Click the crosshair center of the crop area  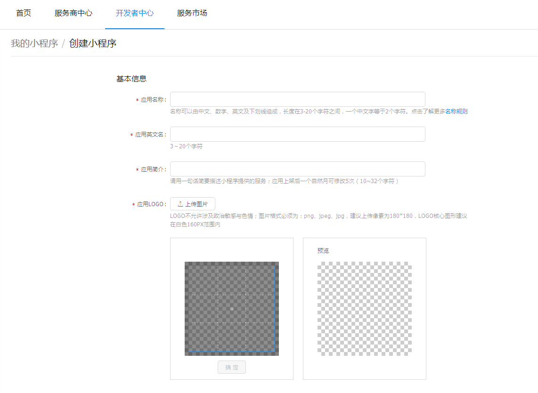click(x=232, y=309)
